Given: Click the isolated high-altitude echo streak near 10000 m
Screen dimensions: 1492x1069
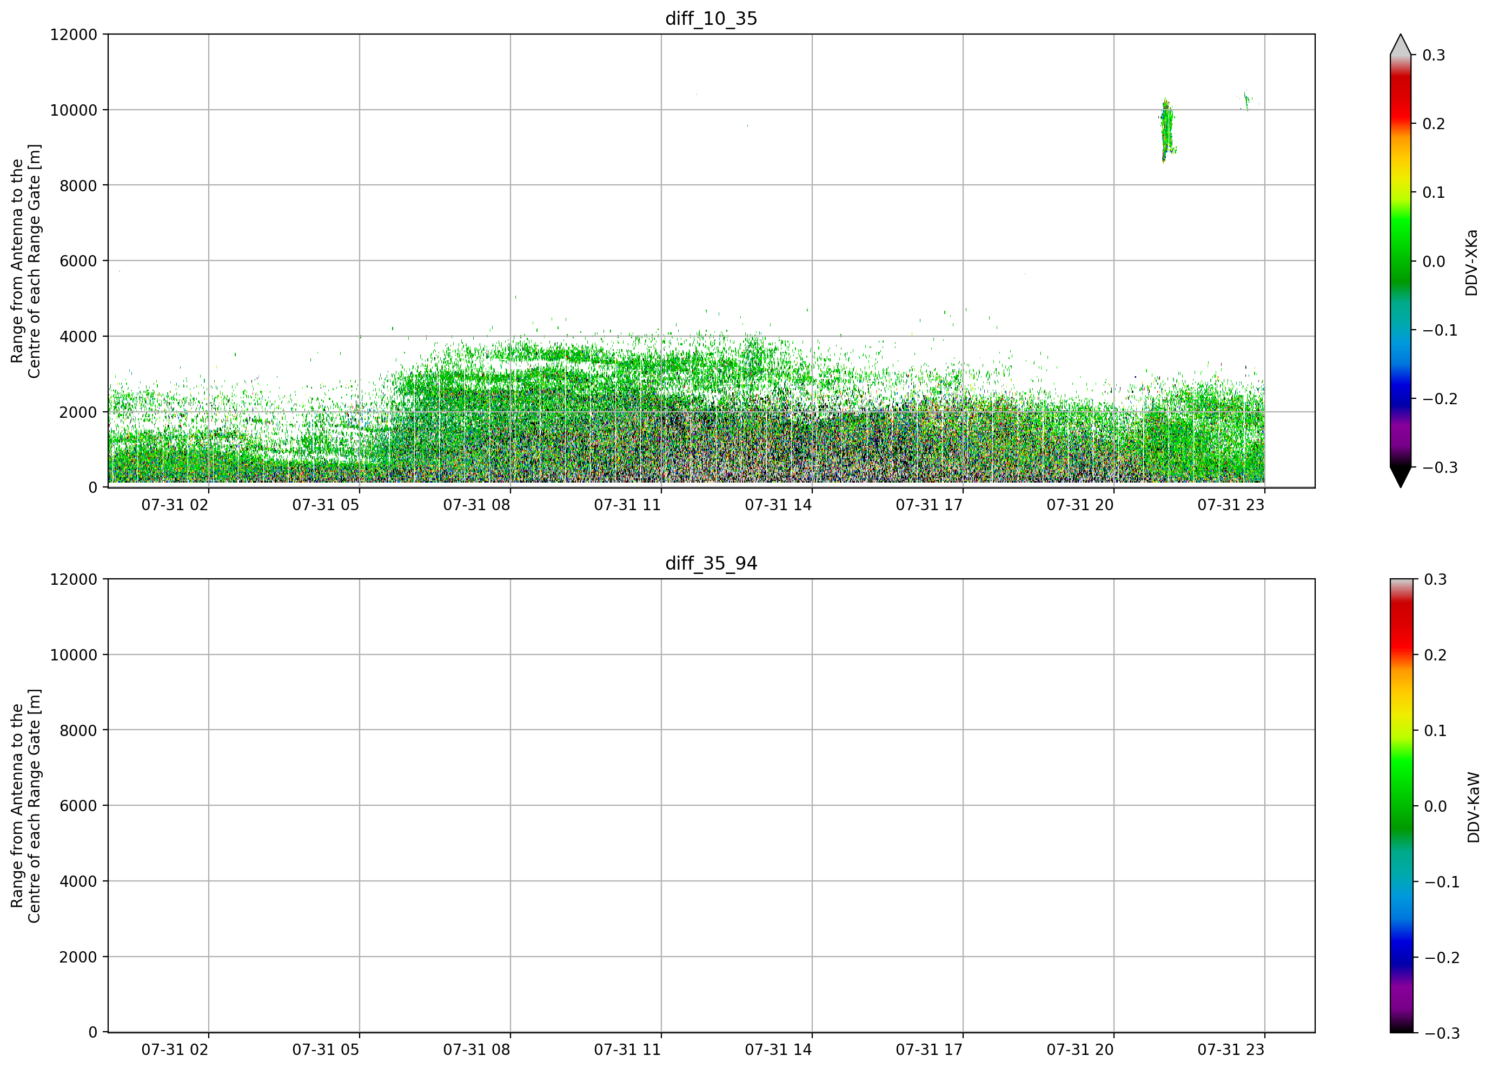Looking at the screenshot, I should [x=1166, y=130].
